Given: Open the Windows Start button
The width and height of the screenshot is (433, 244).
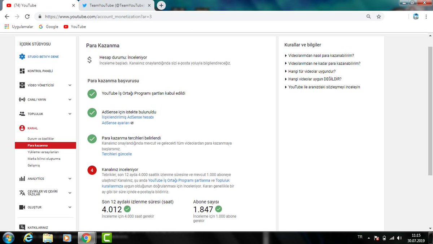Looking at the screenshot, I should pyautogui.click(x=8, y=237).
